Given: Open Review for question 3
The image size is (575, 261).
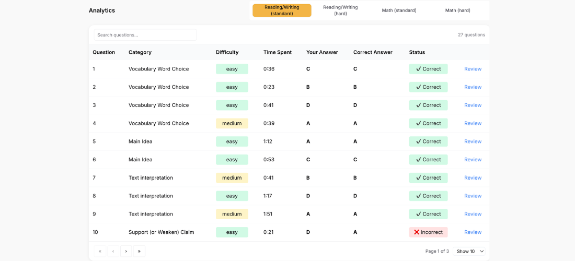Looking at the screenshot, I should [x=473, y=105].
